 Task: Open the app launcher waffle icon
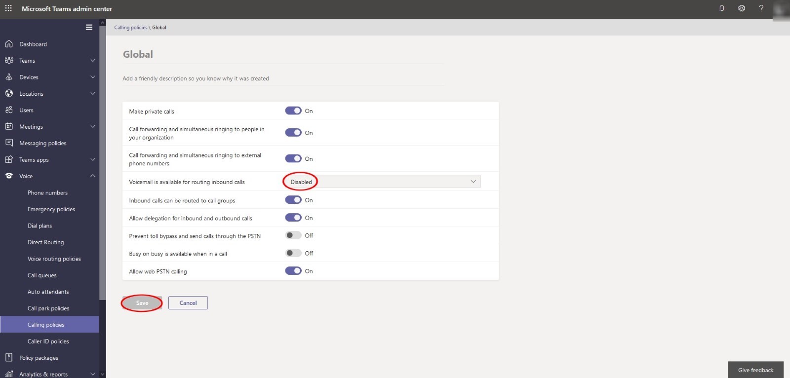[8, 8]
